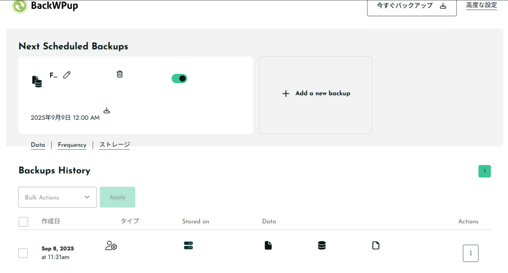508x273 pixels.
Task: Click the user settings type icon in history row
Action: [x=111, y=245]
